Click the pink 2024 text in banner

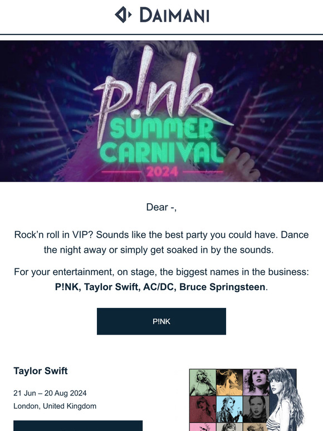pyautogui.click(x=162, y=172)
